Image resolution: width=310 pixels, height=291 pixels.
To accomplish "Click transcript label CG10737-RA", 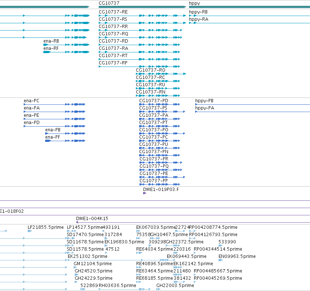I will 114,48.
